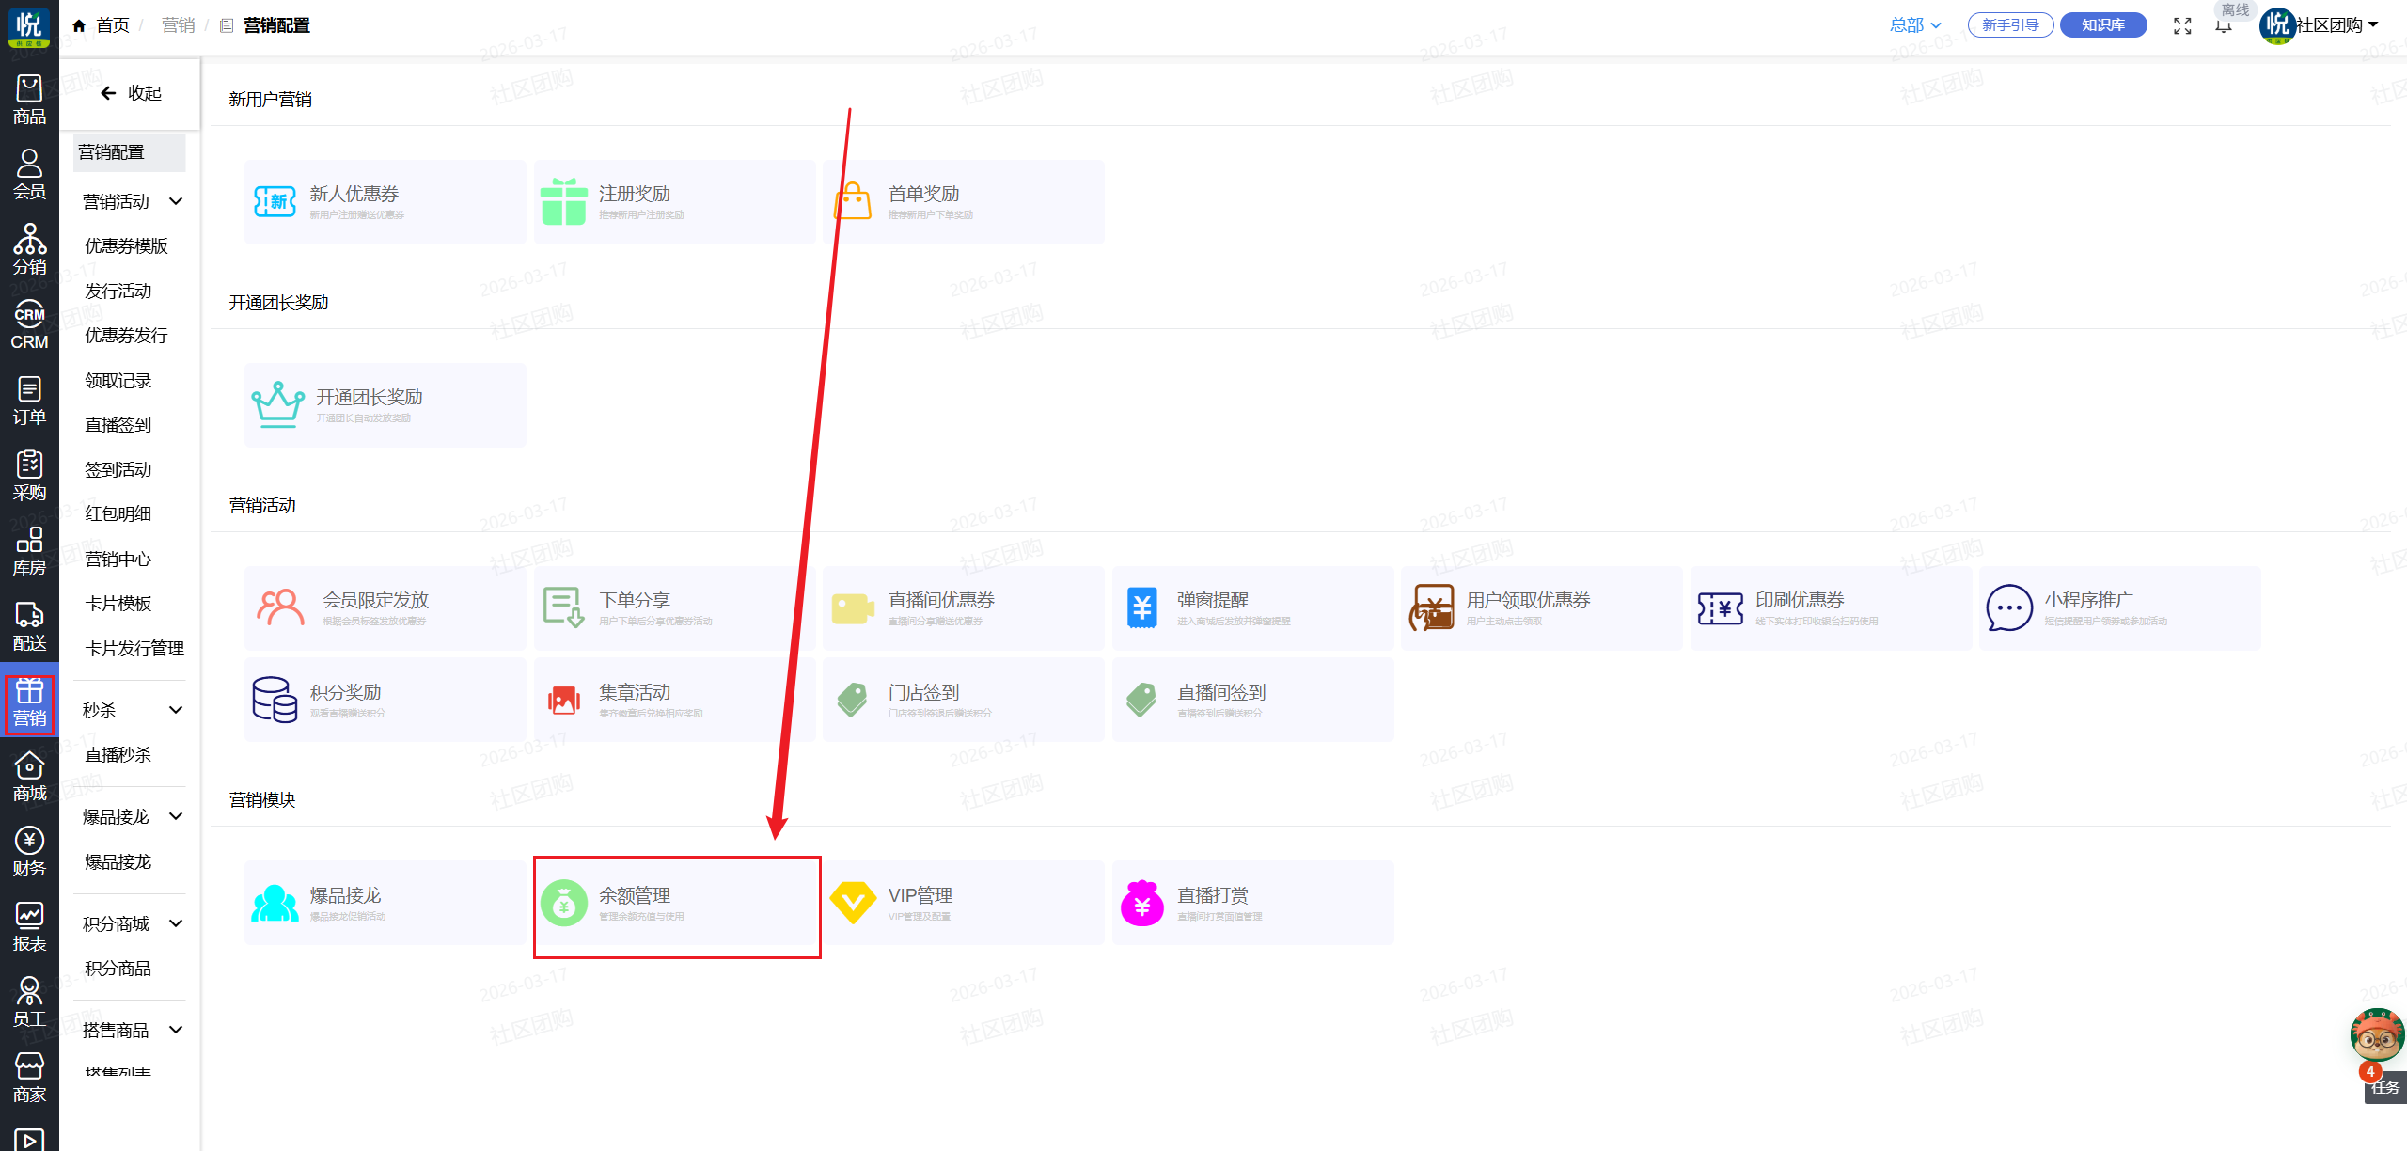Click the 直播打赏 money bag card
Viewport: 2407px width, 1151px height.
1251,904
